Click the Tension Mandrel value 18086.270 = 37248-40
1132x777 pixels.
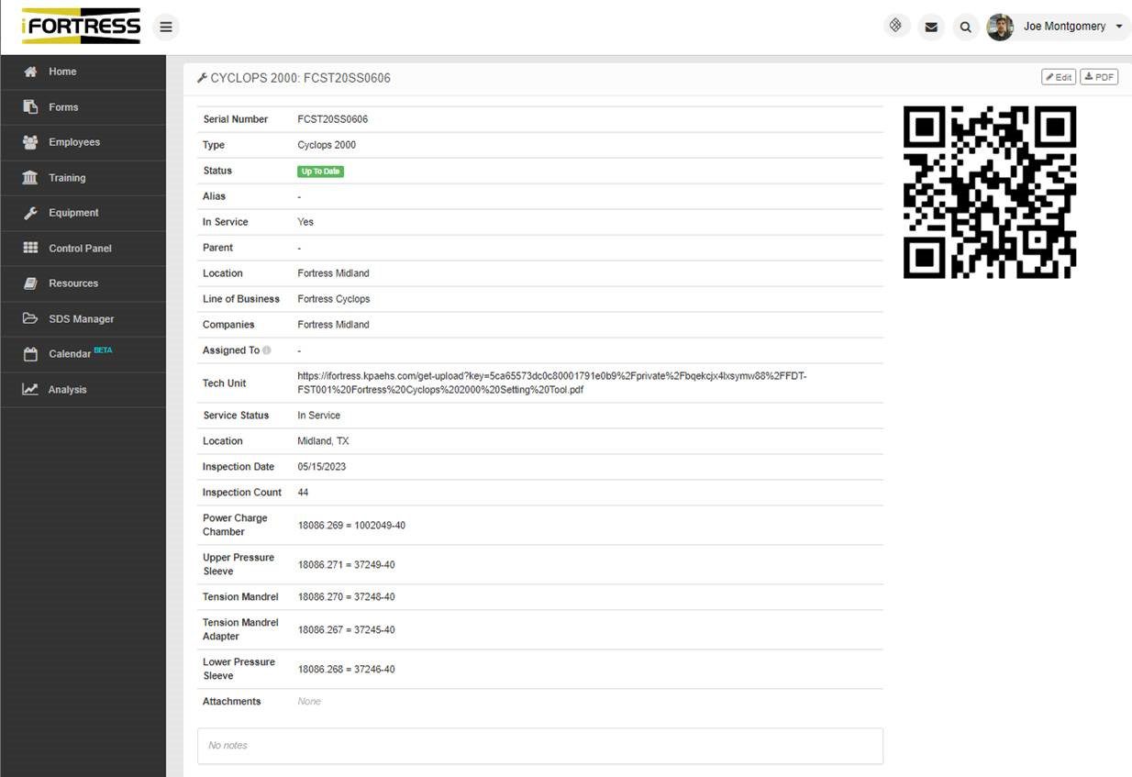coord(346,597)
